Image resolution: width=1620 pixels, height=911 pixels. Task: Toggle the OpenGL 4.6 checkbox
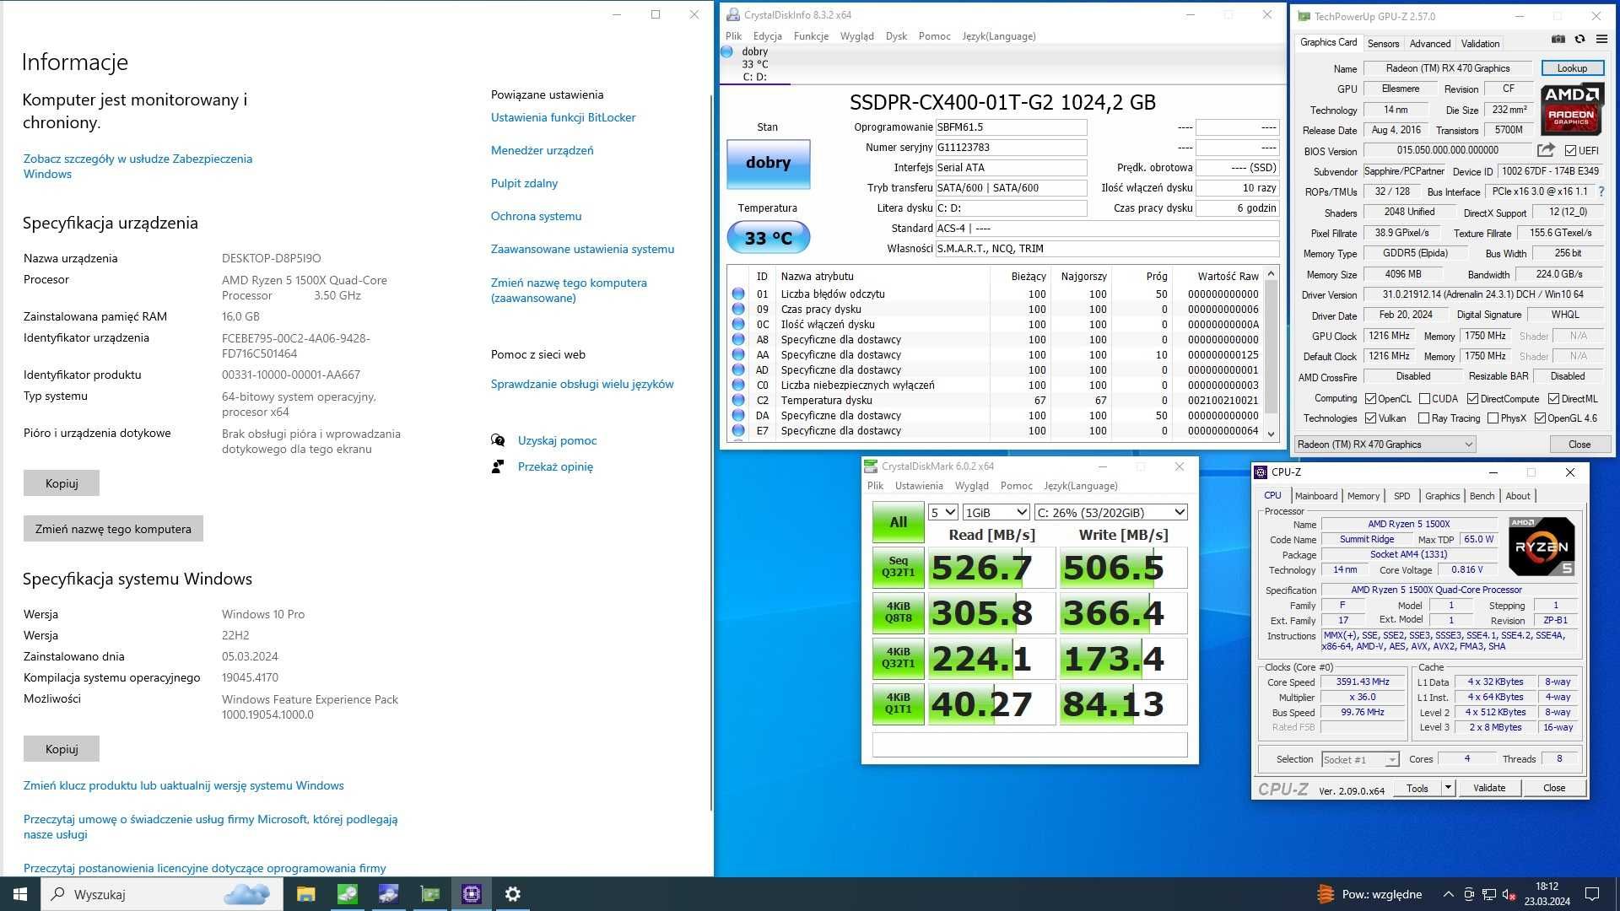tap(1540, 418)
